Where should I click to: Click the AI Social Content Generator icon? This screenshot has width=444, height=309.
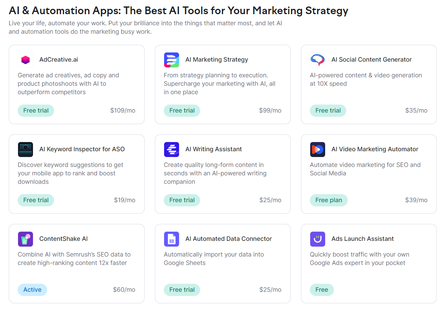click(317, 60)
